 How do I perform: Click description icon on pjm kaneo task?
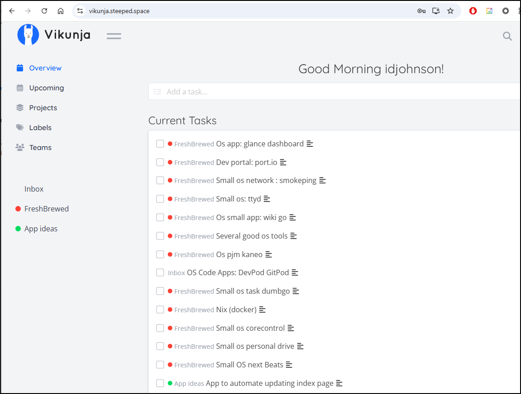(x=269, y=254)
